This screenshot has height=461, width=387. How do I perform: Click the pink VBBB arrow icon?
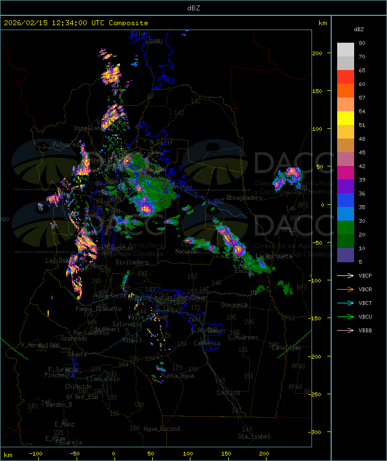[x=345, y=331]
